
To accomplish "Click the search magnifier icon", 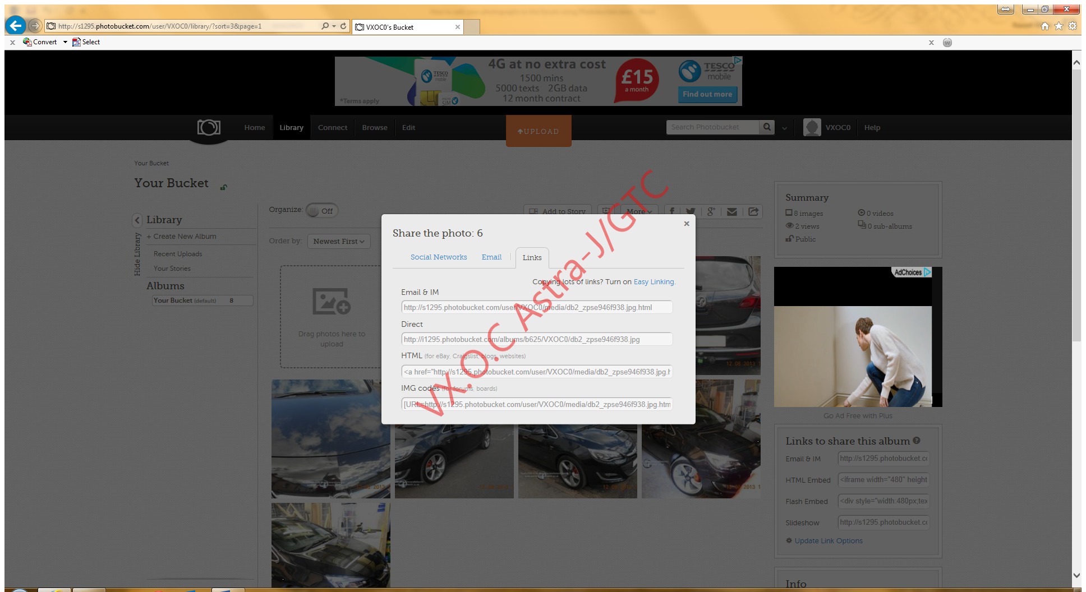I will pos(766,127).
